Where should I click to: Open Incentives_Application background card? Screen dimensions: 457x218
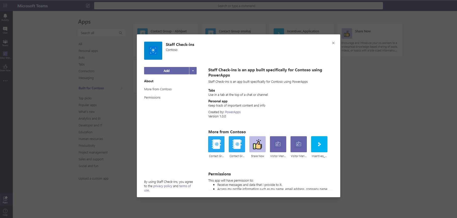(x=301, y=29)
